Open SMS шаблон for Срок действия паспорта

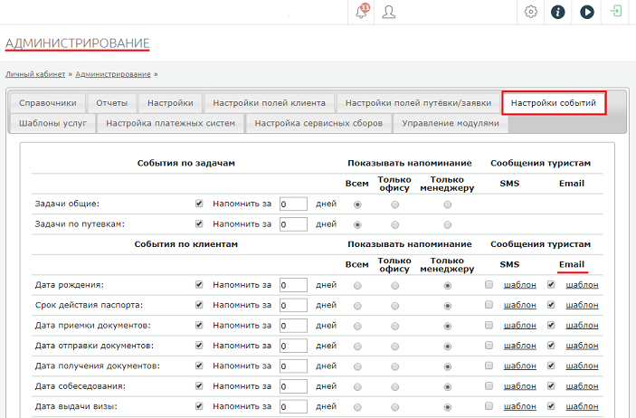click(519, 305)
